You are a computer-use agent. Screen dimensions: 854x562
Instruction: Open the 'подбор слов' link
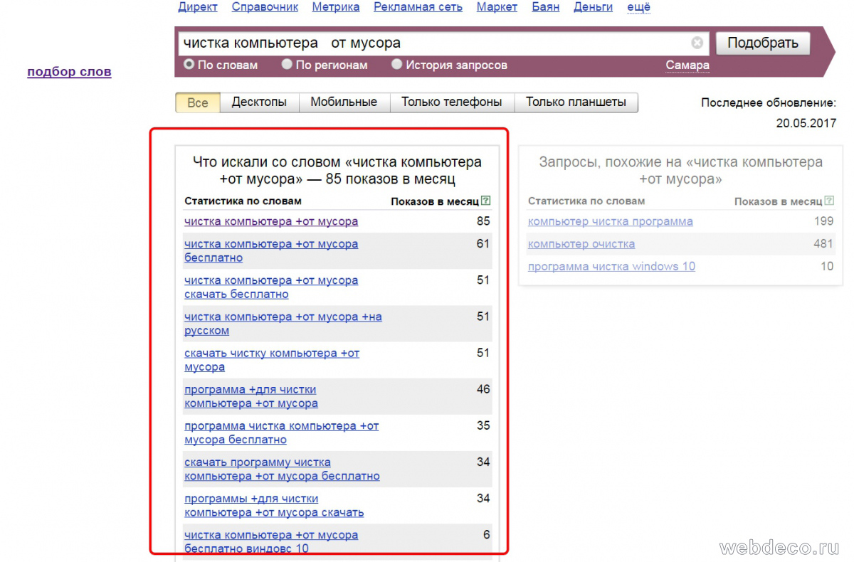[69, 72]
